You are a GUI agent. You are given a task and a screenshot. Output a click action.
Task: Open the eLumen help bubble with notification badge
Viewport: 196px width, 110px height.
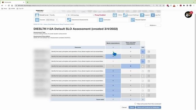pyautogui.click(x=189, y=14)
